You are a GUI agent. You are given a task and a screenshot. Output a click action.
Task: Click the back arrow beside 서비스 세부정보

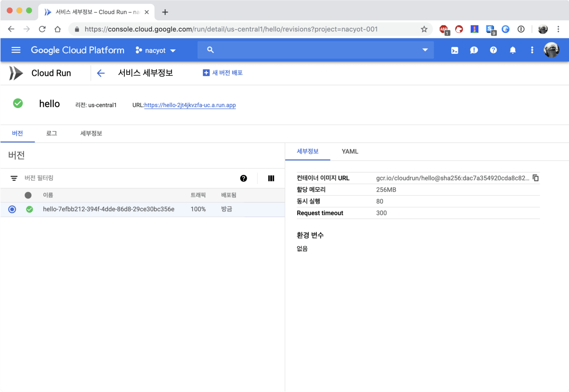[x=101, y=73]
